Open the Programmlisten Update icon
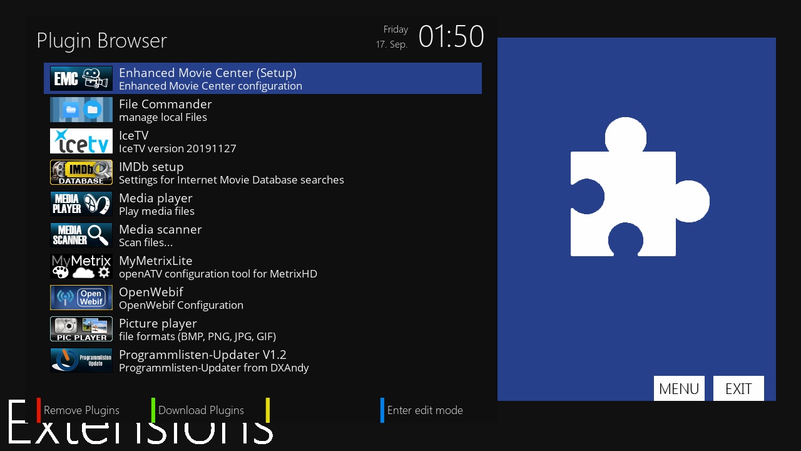The height and width of the screenshot is (451, 801). (81, 360)
